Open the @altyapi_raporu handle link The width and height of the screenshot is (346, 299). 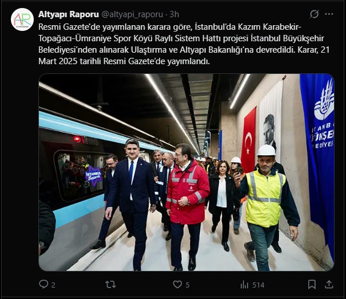[x=132, y=14]
